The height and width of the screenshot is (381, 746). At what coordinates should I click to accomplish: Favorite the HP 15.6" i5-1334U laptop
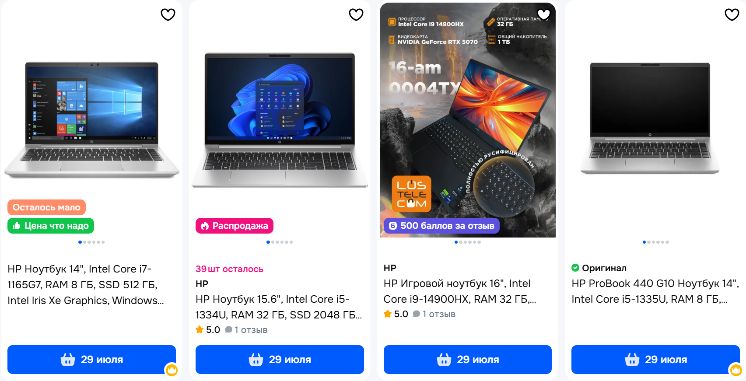(x=356, y=14)
